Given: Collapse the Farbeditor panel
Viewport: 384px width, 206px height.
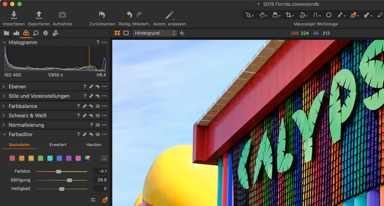Looking at the screenshot, I should point(4,135).
